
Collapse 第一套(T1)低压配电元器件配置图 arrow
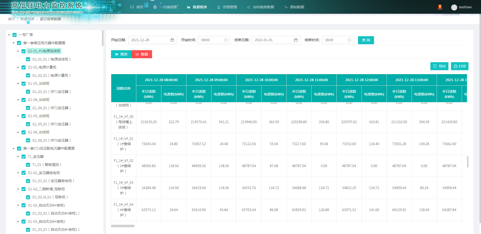tap(14, 149)
